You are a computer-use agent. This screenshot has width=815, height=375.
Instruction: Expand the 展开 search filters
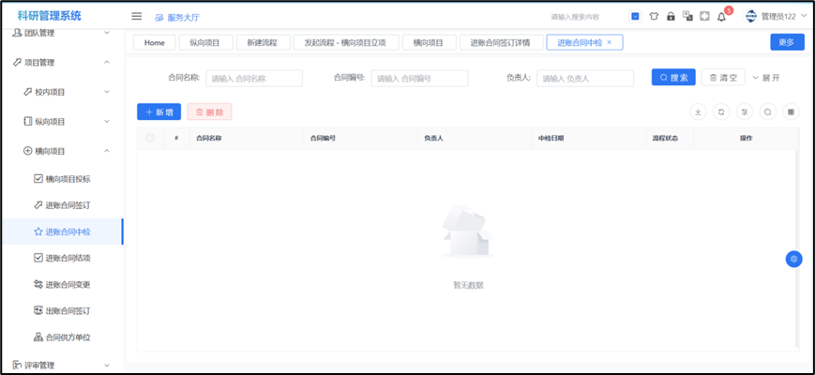pyautogui.click(x=765, y=78)
